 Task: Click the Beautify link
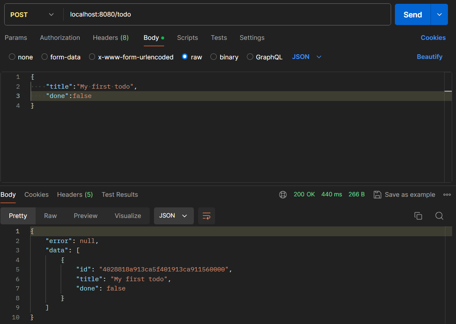click(430, 57)
